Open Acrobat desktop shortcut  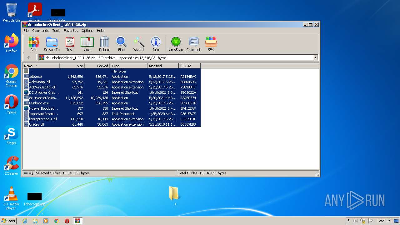(x=35, y=12)
